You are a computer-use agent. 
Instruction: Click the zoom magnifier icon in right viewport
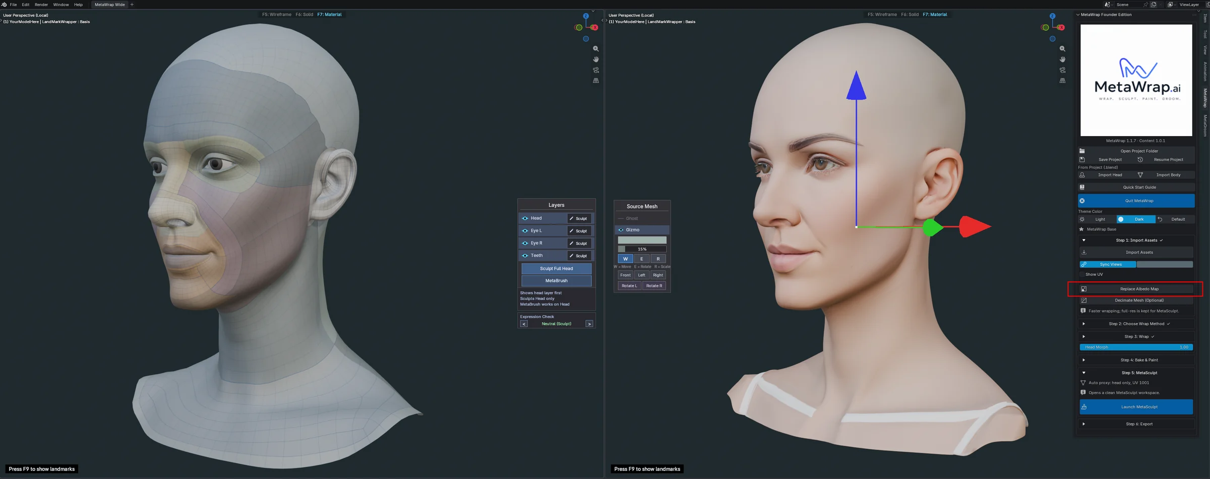pos(1062,49)
